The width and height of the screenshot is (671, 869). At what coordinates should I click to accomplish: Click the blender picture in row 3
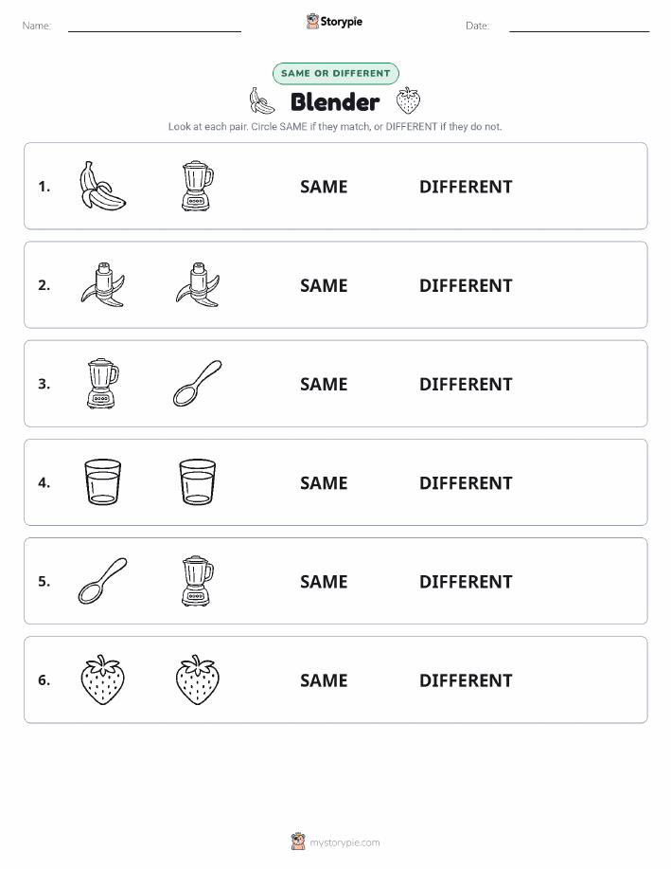click(103, 384)
